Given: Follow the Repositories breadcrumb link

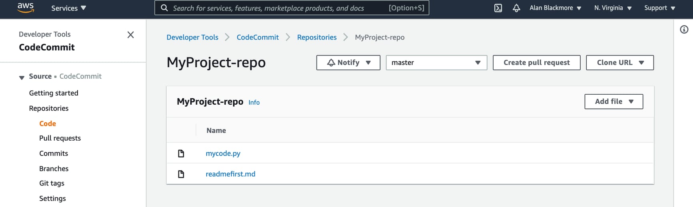Looking at the screenshot, I should [317, 37].
